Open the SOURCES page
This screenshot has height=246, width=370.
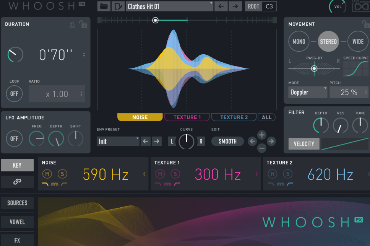17,203
